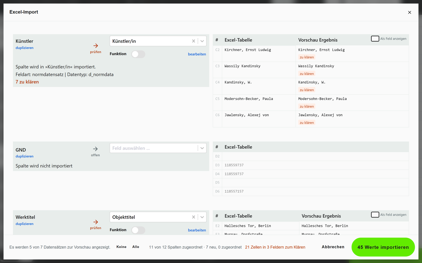
Task: Click zu klären tag for Wassily Kandinsky
Action: coord(307,74)
